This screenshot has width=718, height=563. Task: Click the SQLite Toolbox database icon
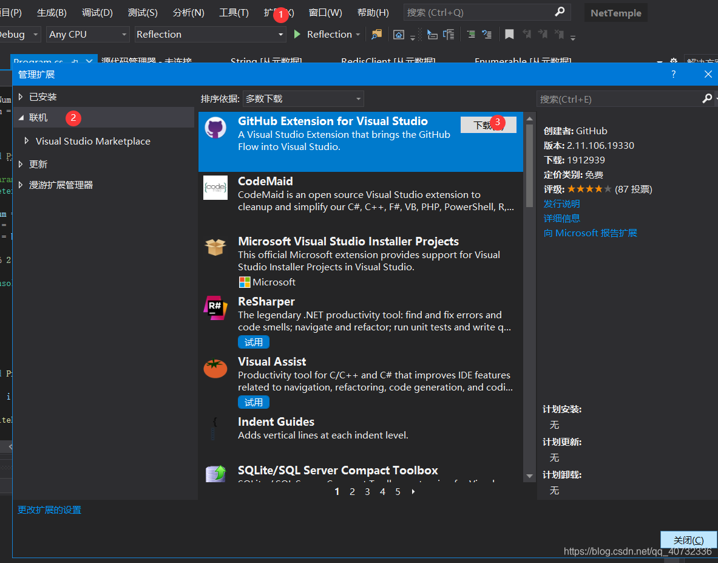[215, 474]
